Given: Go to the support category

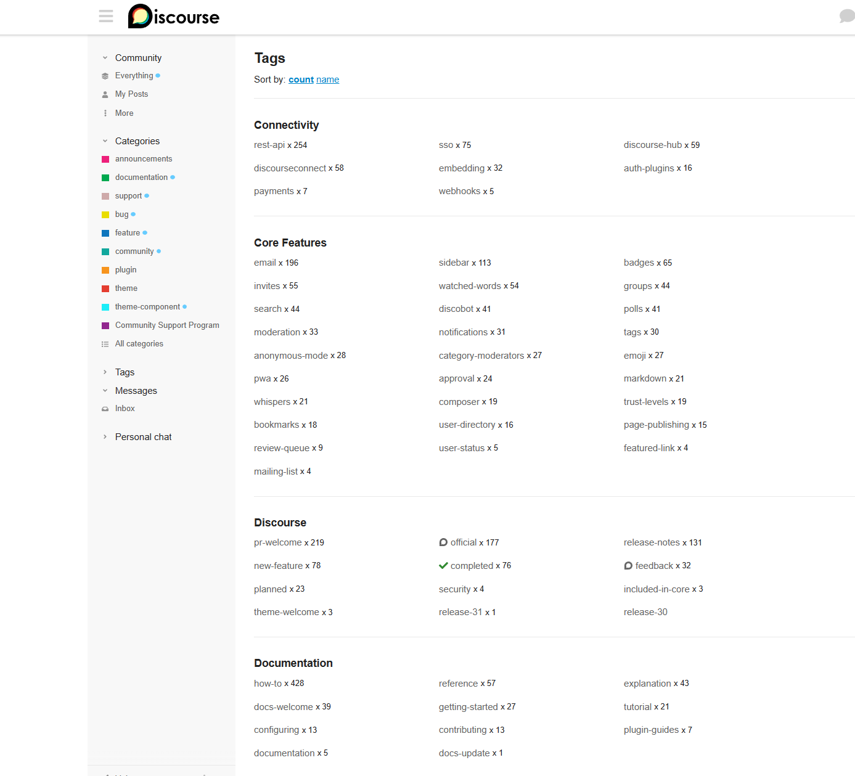Looking at the screenshot, I should (x=128, y=196).
